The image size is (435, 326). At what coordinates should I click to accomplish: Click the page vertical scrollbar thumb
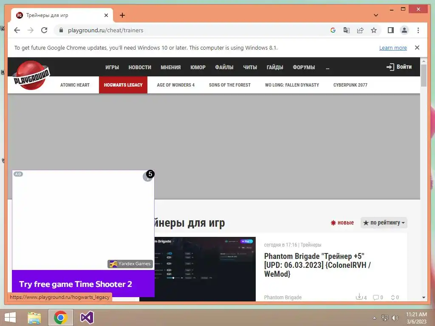tap(424, 76)
